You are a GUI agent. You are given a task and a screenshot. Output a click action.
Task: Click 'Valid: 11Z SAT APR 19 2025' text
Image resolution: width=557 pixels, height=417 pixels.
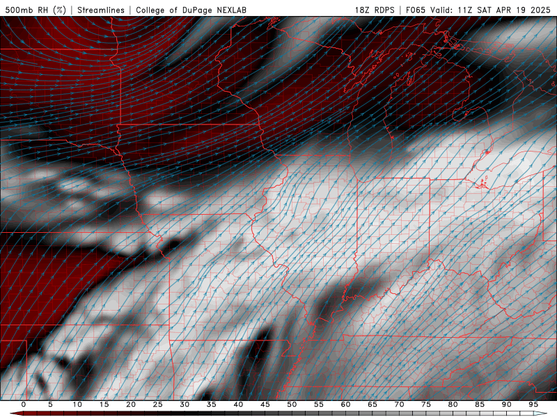(x=491, y=10)
